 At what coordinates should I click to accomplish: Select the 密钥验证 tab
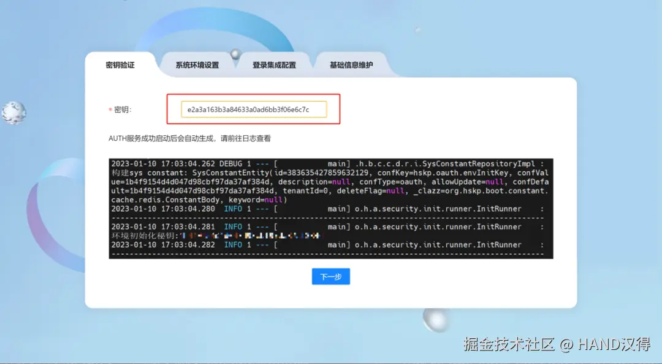point(120,65)
